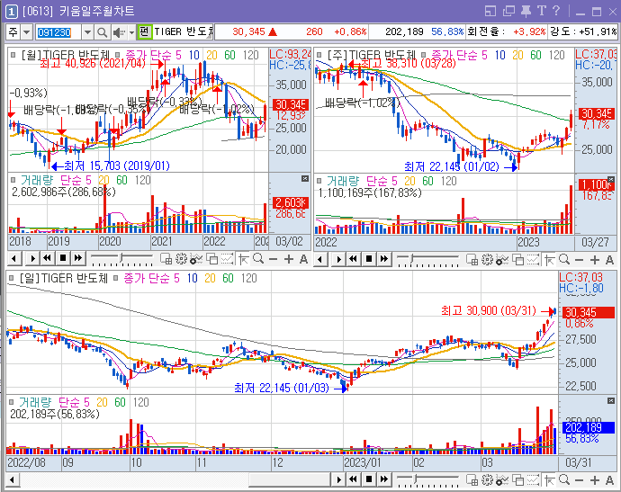Close weekly volume panel with its x button
This screenshot has height=492, width=621.
pos(611,180)
